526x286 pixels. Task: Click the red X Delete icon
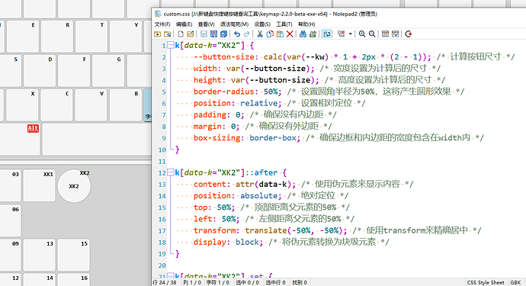pos(290,34)
